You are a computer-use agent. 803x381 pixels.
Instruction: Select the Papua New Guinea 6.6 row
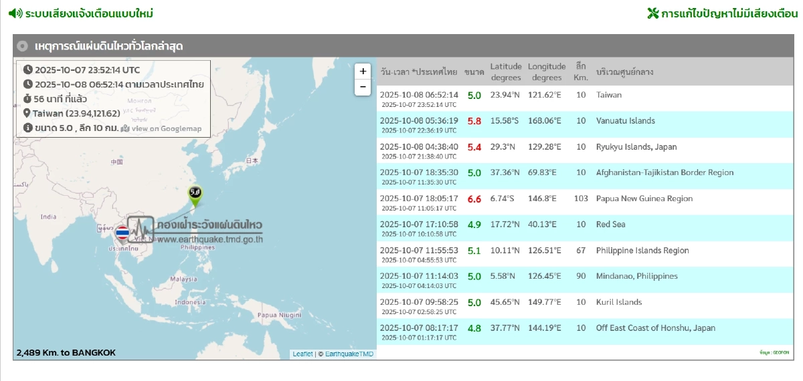585,203
